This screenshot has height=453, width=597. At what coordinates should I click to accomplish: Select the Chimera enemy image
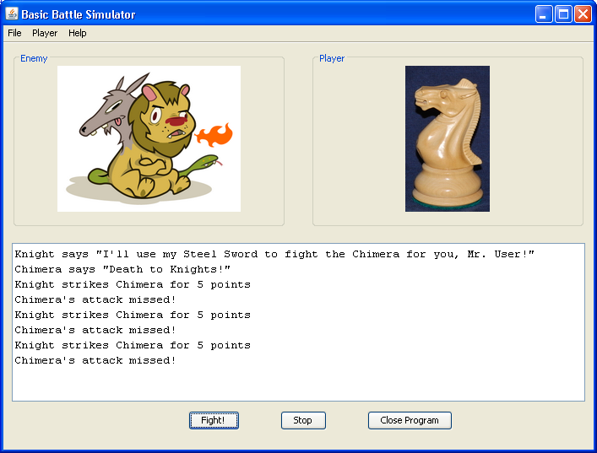point(149,138)
